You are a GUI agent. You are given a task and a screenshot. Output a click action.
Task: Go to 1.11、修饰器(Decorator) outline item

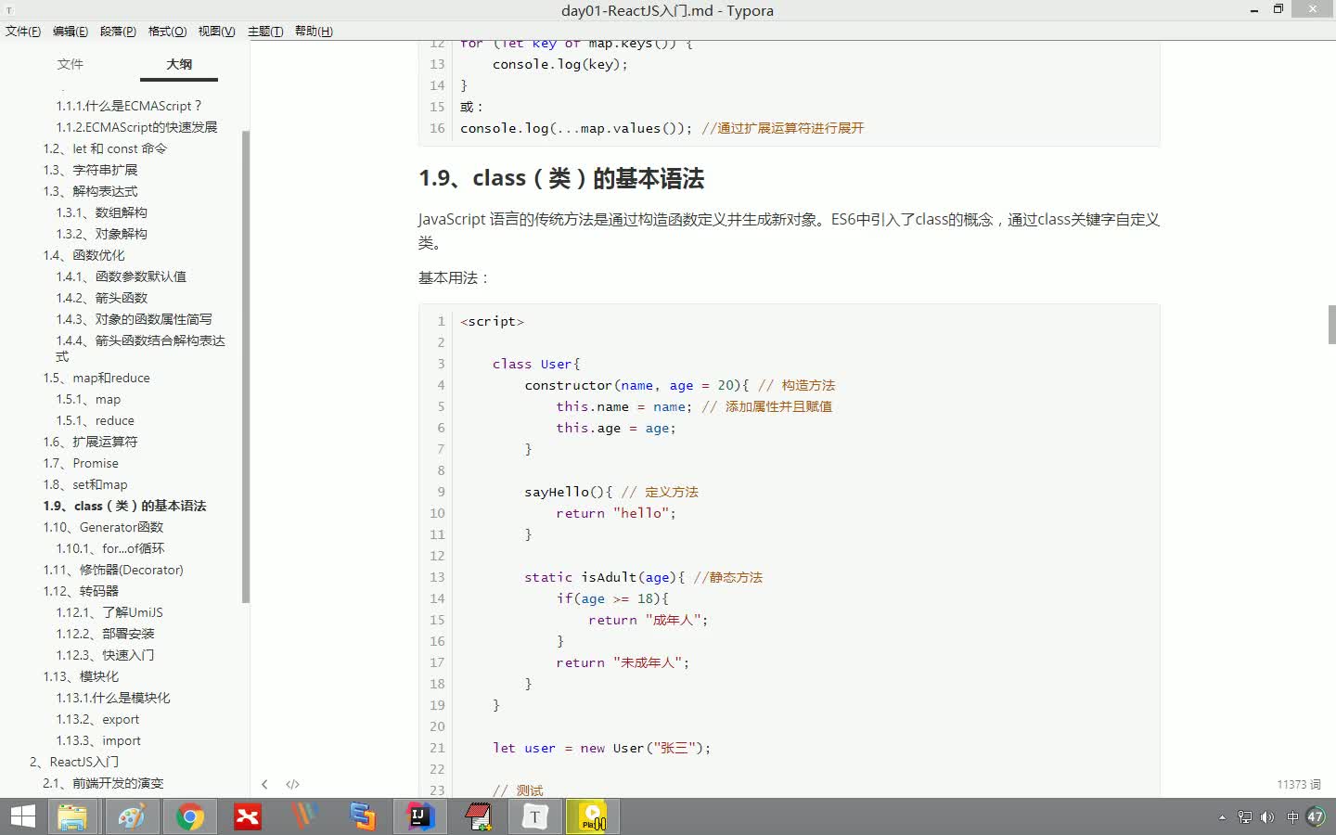(113, 570)
